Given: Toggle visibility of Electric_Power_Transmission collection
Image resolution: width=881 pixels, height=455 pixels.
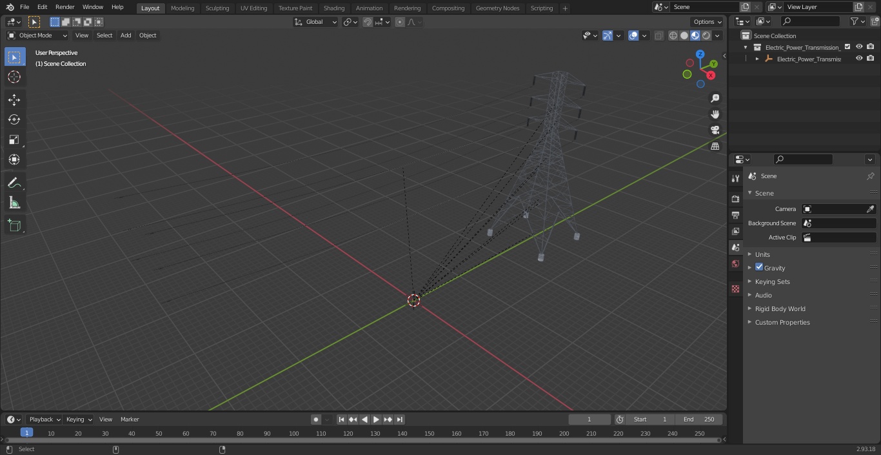Looking at the screenshot, I should (x=859, y=47).
